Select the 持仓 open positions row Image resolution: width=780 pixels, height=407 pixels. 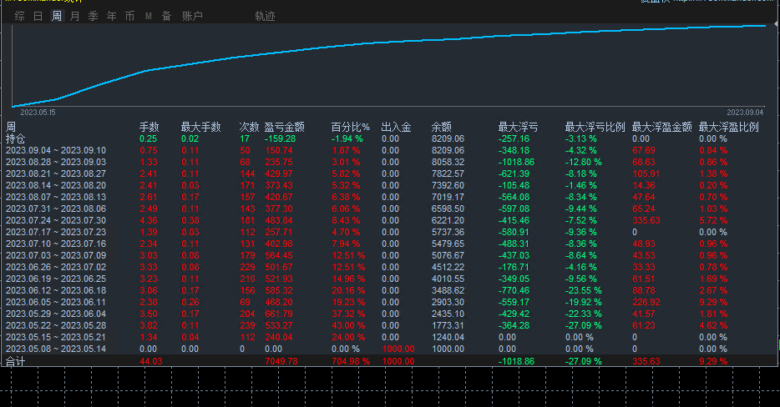[x=389, y=138]
